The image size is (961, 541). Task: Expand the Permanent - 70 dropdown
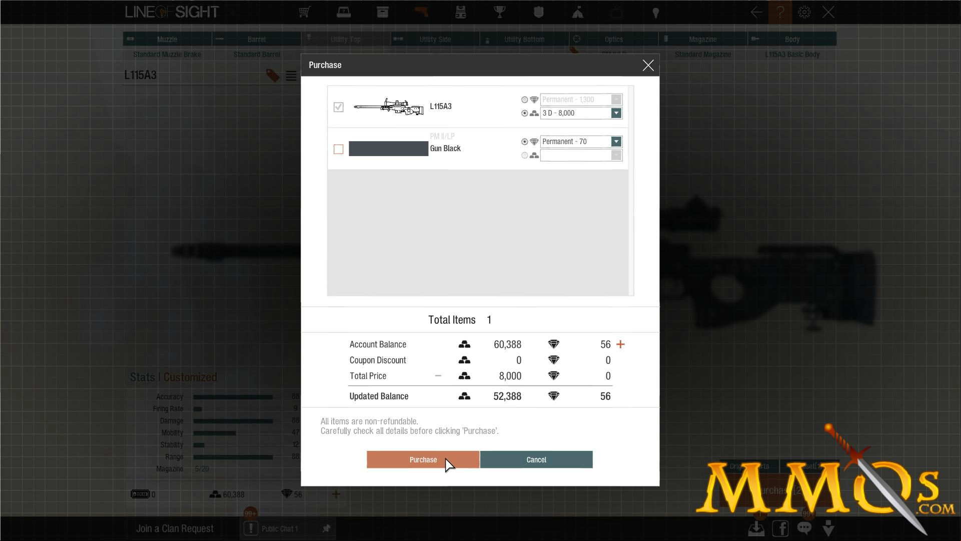click(x=616, y=142)
